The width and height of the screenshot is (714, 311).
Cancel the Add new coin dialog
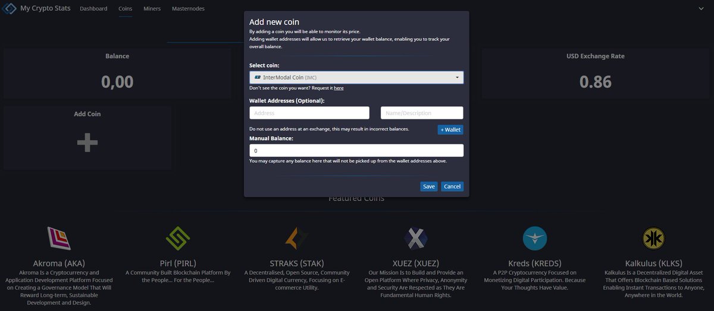[x=452, y=186]
